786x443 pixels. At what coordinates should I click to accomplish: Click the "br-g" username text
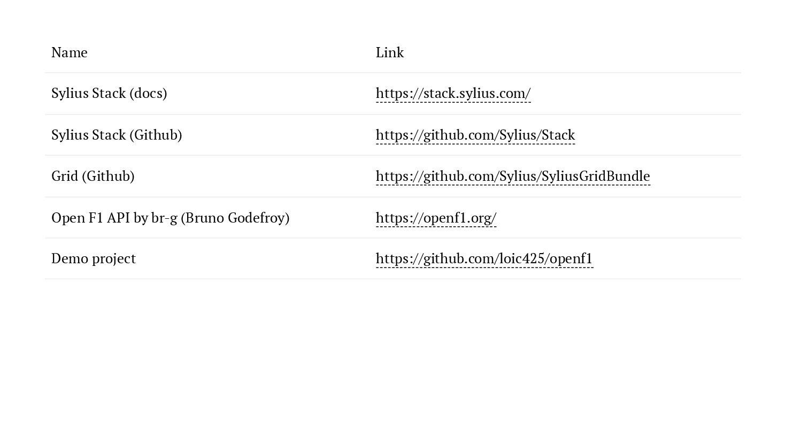[x=164, y=218]
